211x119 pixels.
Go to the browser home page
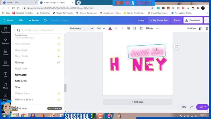[x=18, y=8]
